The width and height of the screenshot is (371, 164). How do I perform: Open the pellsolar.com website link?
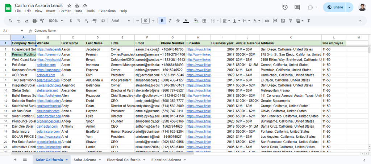(46, 65)
